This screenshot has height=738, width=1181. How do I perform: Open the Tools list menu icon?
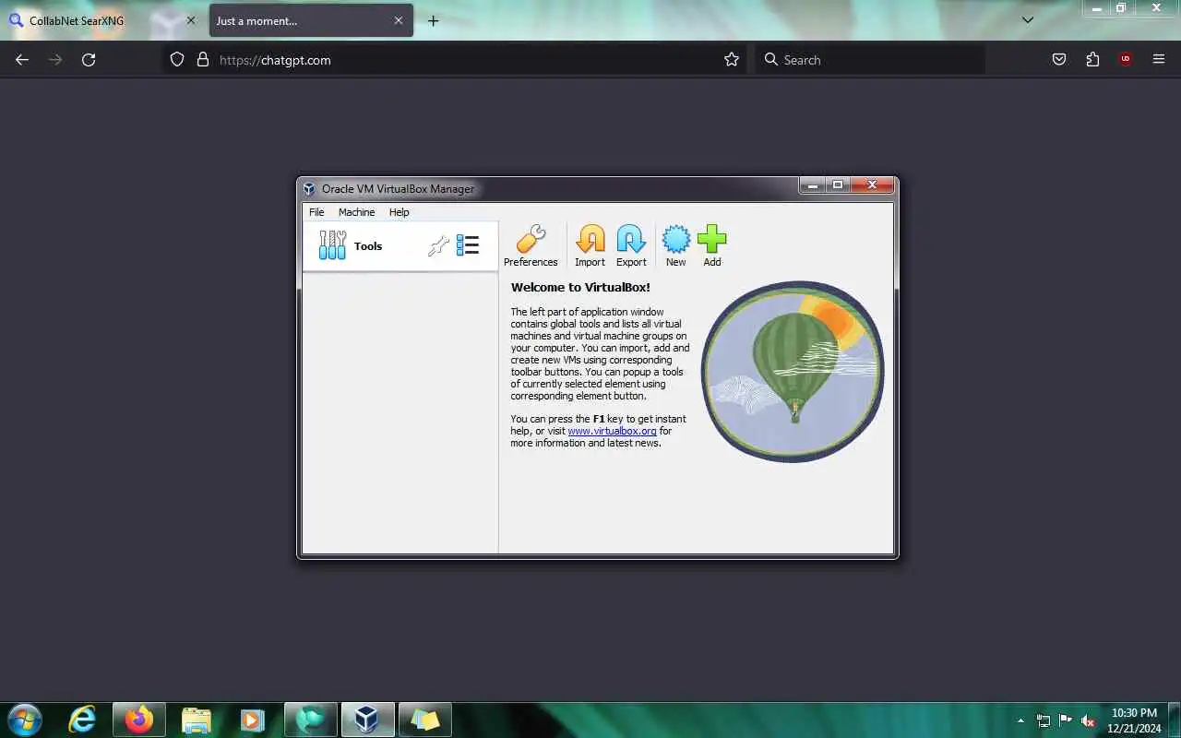click(x=468, y=245)
